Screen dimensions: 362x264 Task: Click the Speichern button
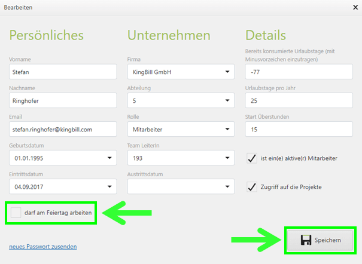coord(321,240)
